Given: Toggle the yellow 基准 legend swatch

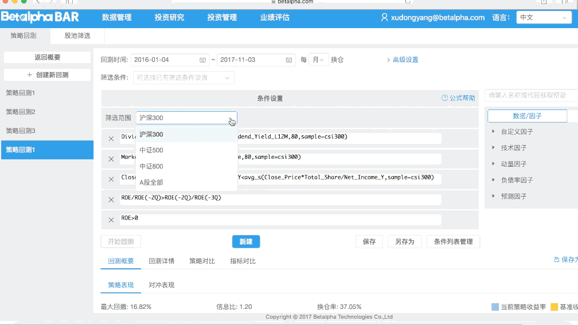Looking at the screenshot, I should 554,307.
